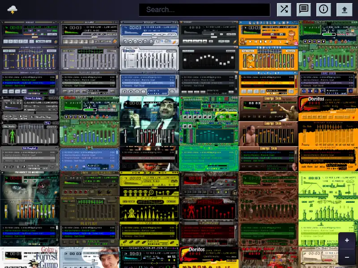
Task: Open the telnet terminal skin thumbnail
Action: point(149,257)
